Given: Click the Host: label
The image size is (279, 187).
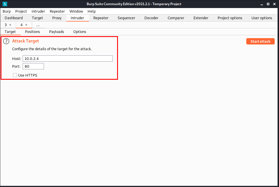Looking at the screenshot, I should coord(17,59).
